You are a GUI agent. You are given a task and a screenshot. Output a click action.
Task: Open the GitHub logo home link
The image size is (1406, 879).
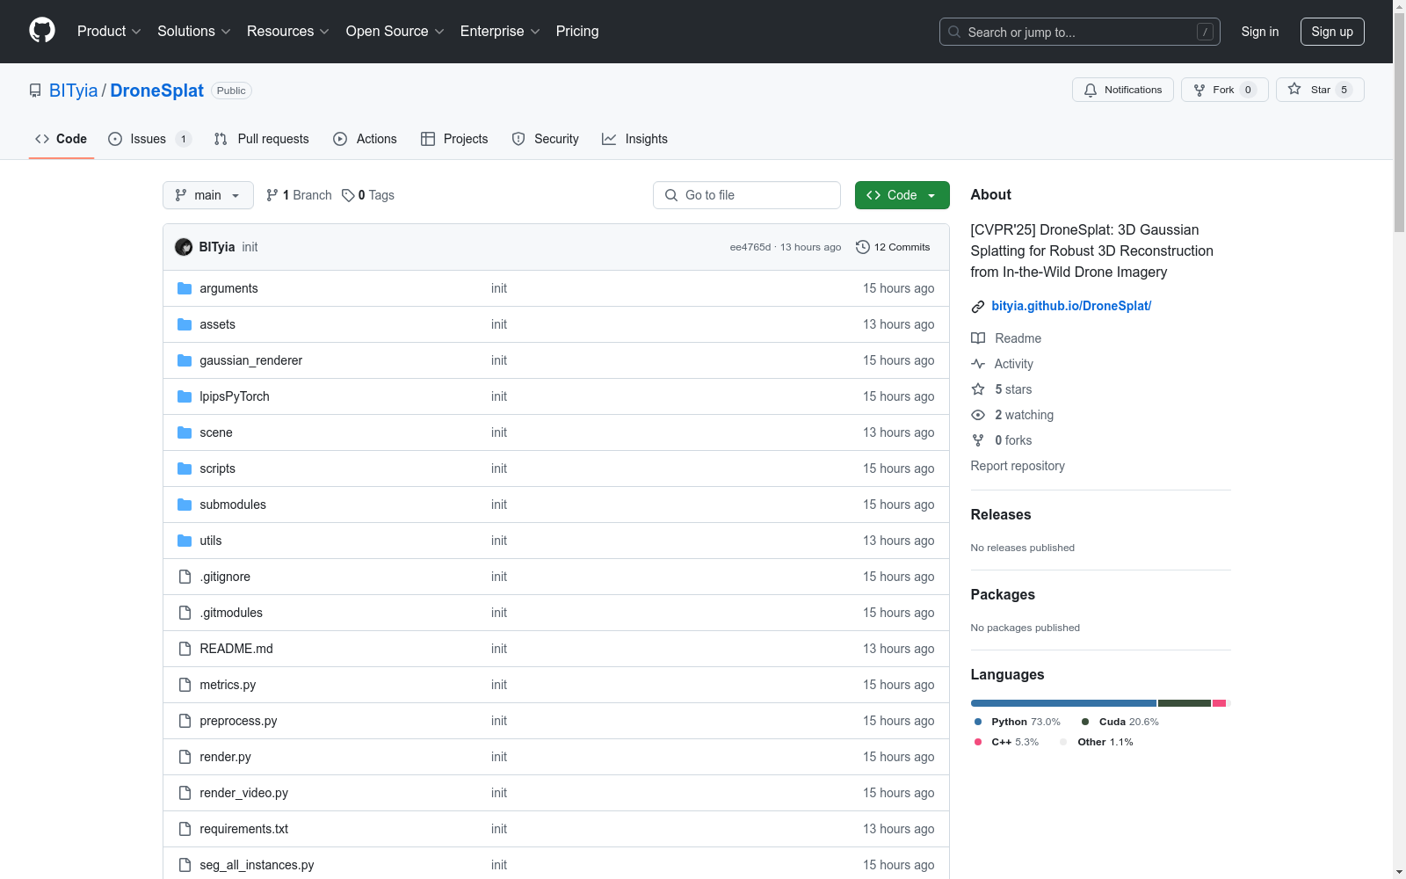pos(42,31)
